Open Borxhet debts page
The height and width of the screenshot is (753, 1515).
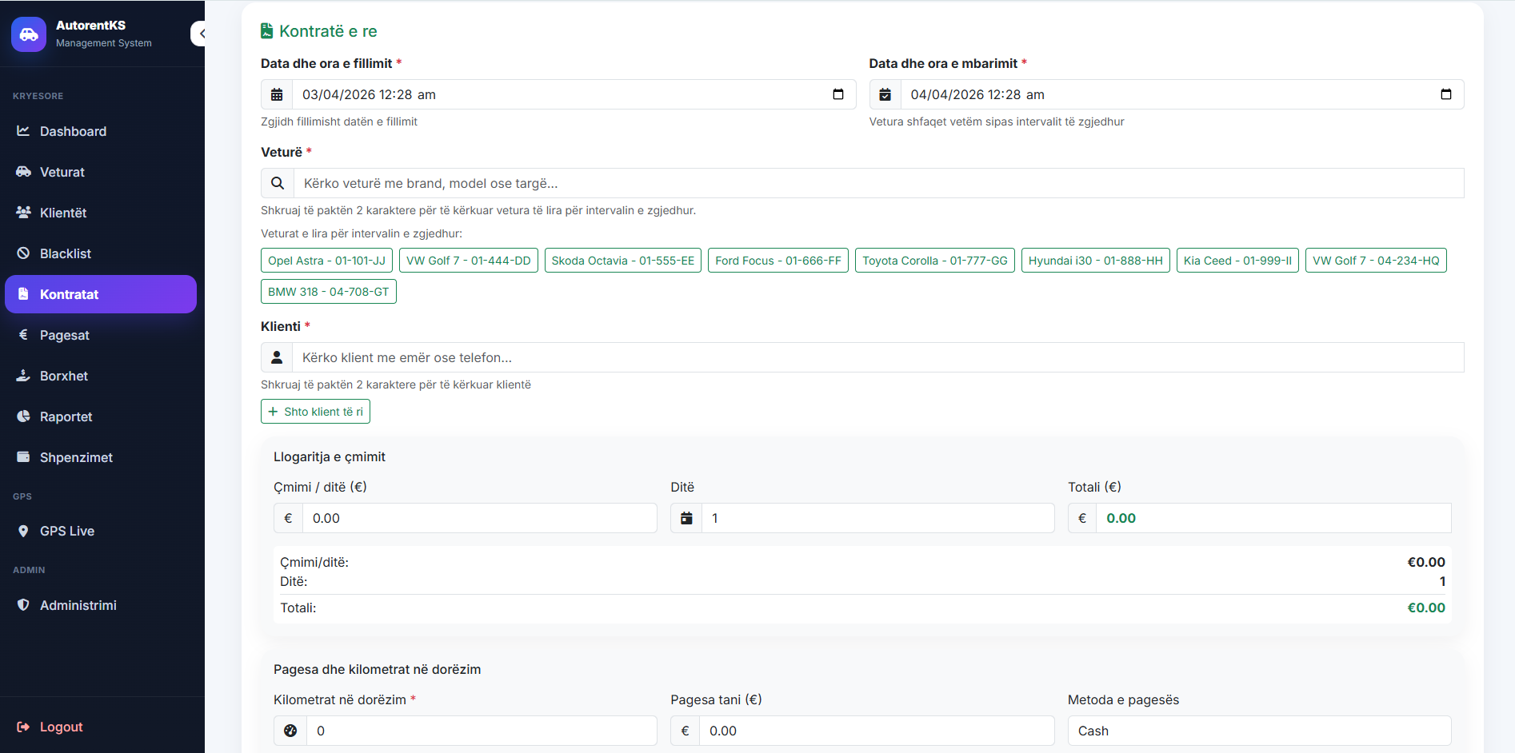(101, 376)
